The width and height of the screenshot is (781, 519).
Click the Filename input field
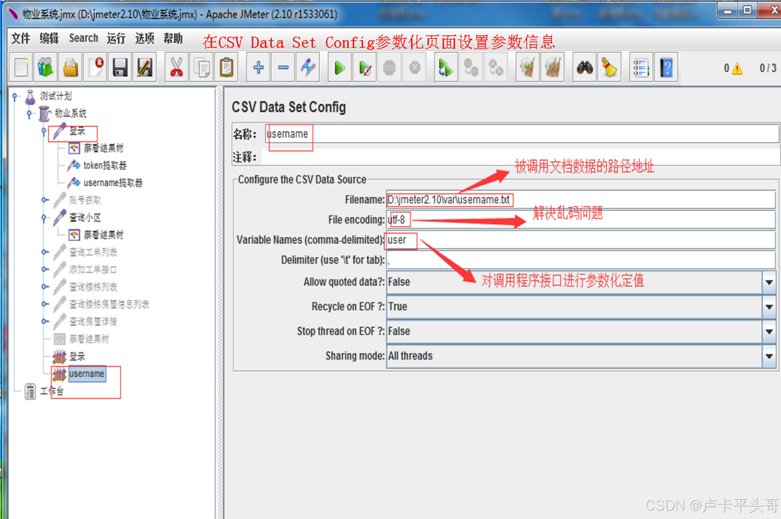[x=581, y=200]
